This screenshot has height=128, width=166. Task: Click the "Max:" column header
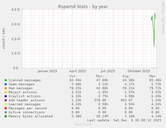153,76
